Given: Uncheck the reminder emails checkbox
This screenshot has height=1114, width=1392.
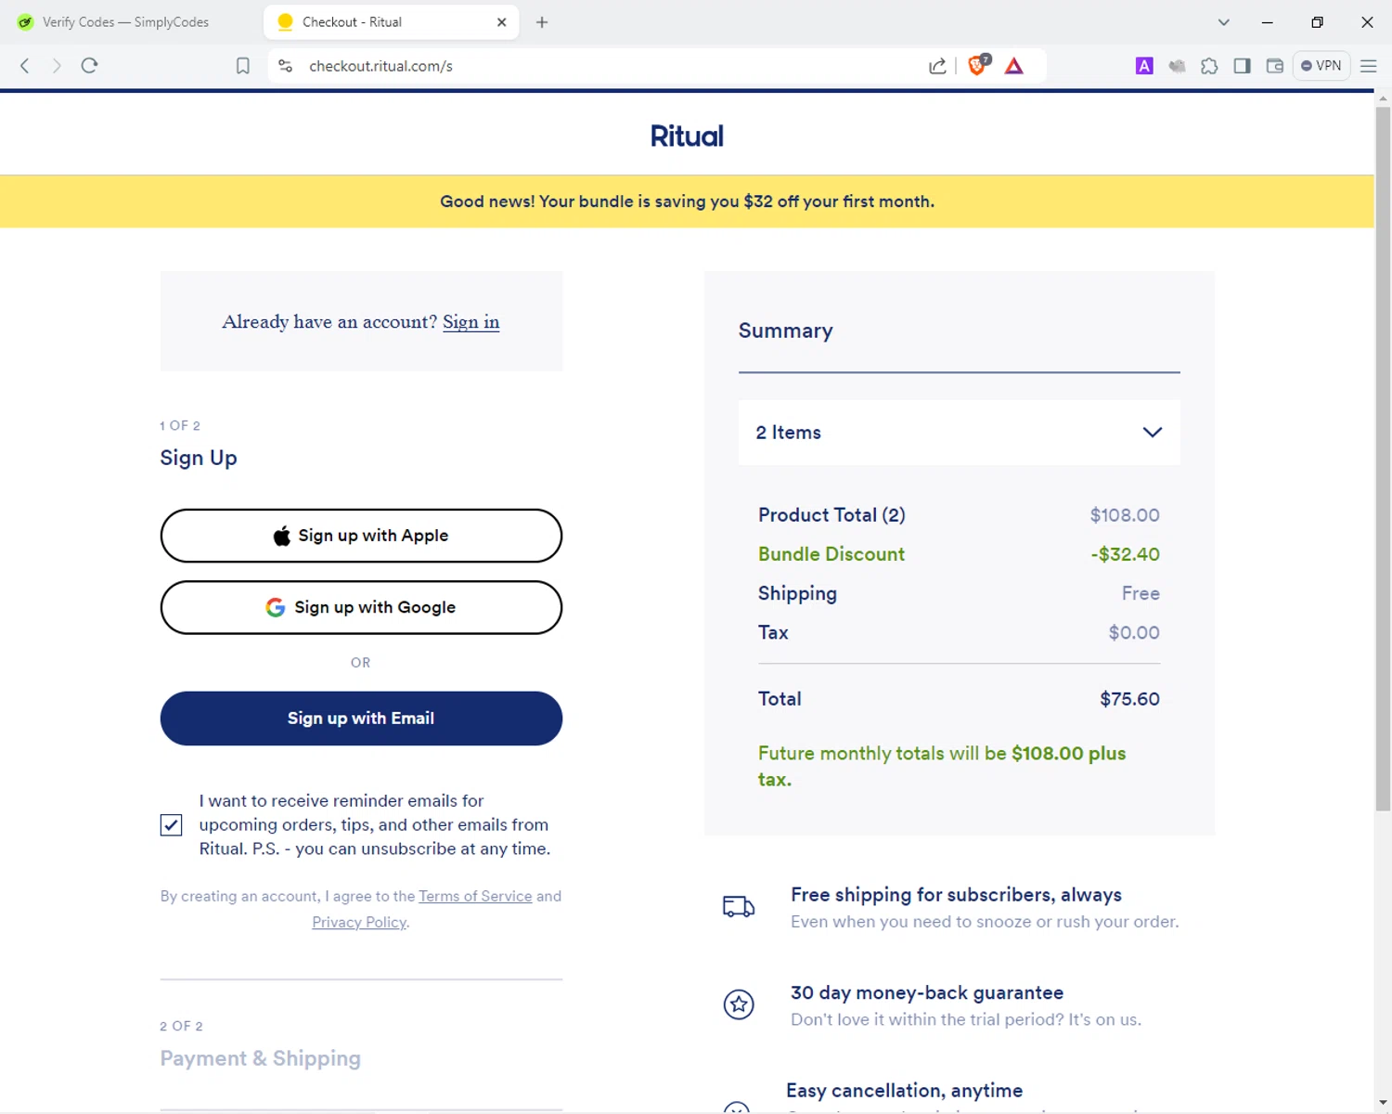Looking at the screenshot, I should coord(171,825).
